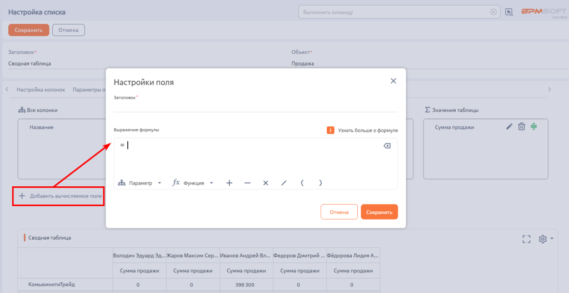This screenshot has width=569, height=293.
Task: Click the Объект field value Продажа
Action: pos(303,63)
